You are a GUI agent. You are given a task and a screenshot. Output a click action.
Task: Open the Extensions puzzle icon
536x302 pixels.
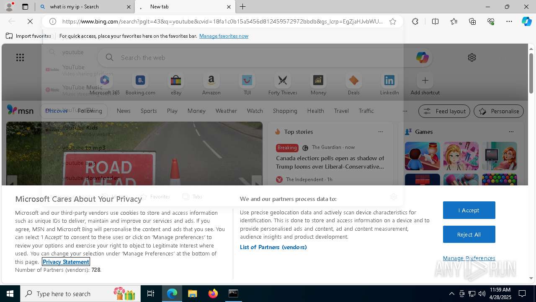[415, 21]
